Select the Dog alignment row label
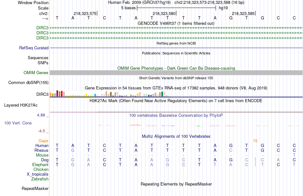This screenshot has width=303, height=196. click(45, 160)
